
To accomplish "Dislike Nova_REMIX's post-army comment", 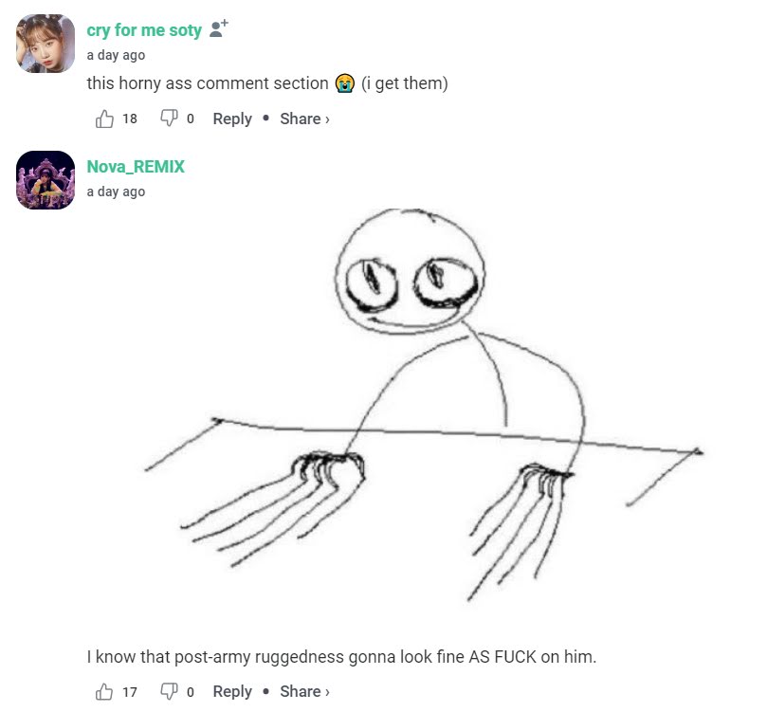I will click(170, 691).
